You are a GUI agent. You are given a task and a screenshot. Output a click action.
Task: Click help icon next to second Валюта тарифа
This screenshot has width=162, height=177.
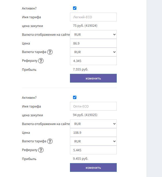click(50, 141)
